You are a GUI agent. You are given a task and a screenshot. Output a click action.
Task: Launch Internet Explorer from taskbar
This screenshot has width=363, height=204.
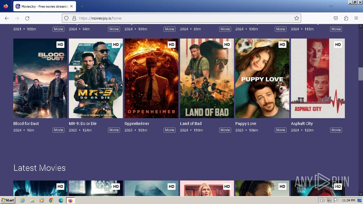22,200
